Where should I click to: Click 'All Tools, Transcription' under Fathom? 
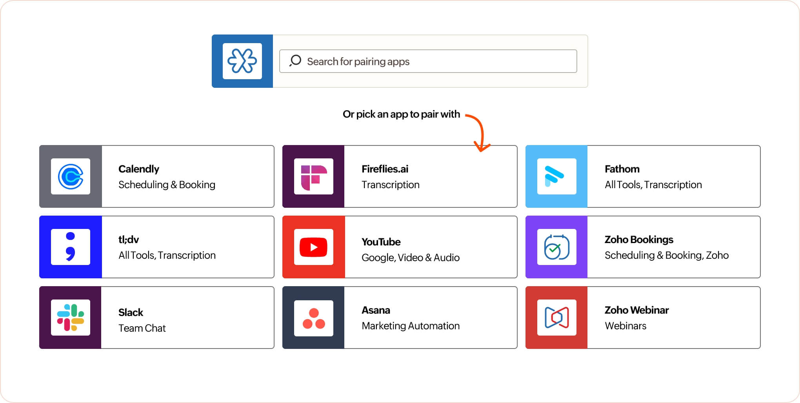coord(653,185)
